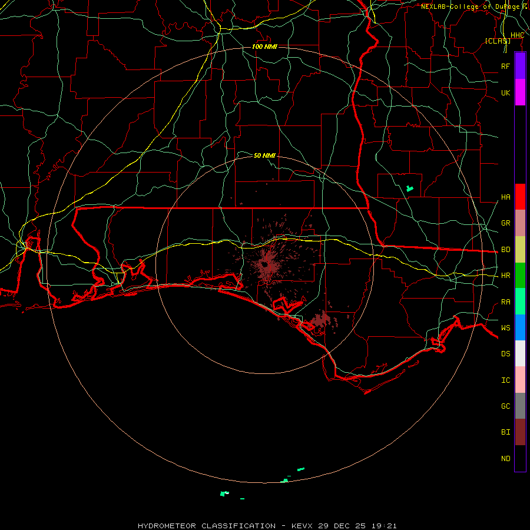
Task: Click the blue WS legend swatch
Action: tap(520, 327)
